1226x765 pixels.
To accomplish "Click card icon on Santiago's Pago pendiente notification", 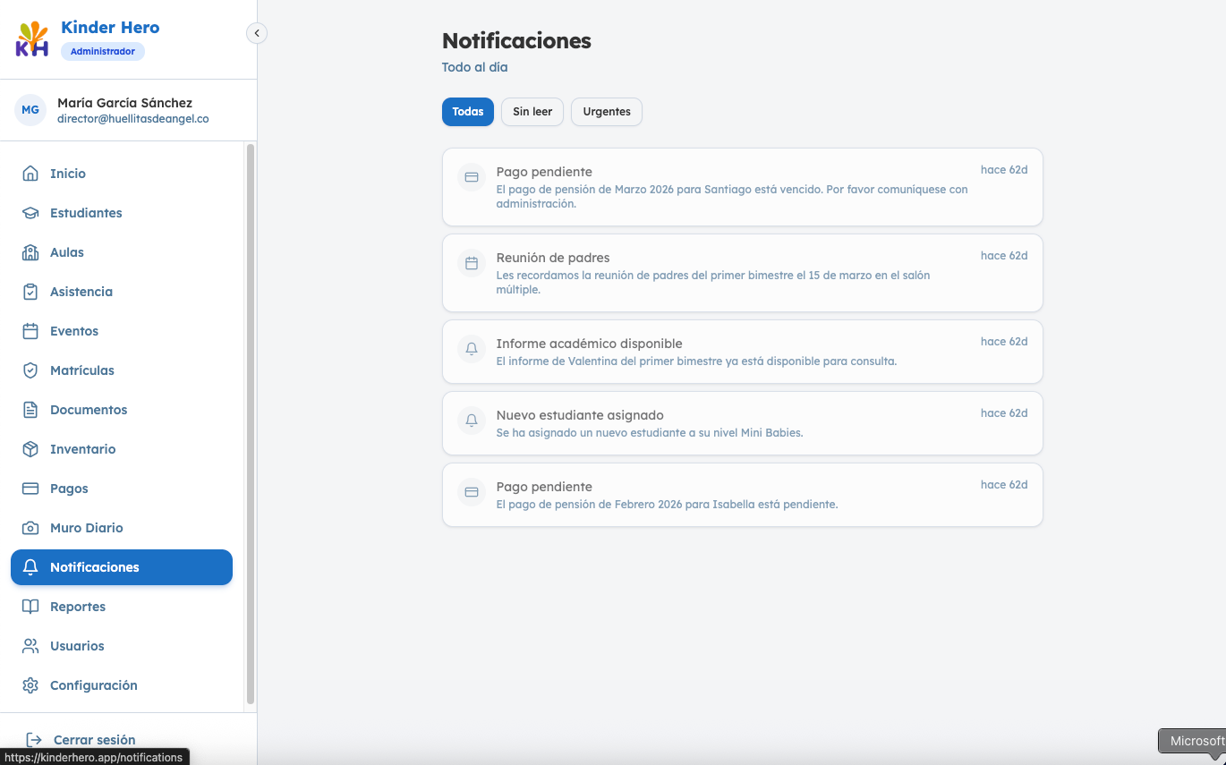I will tap(472, 177).
